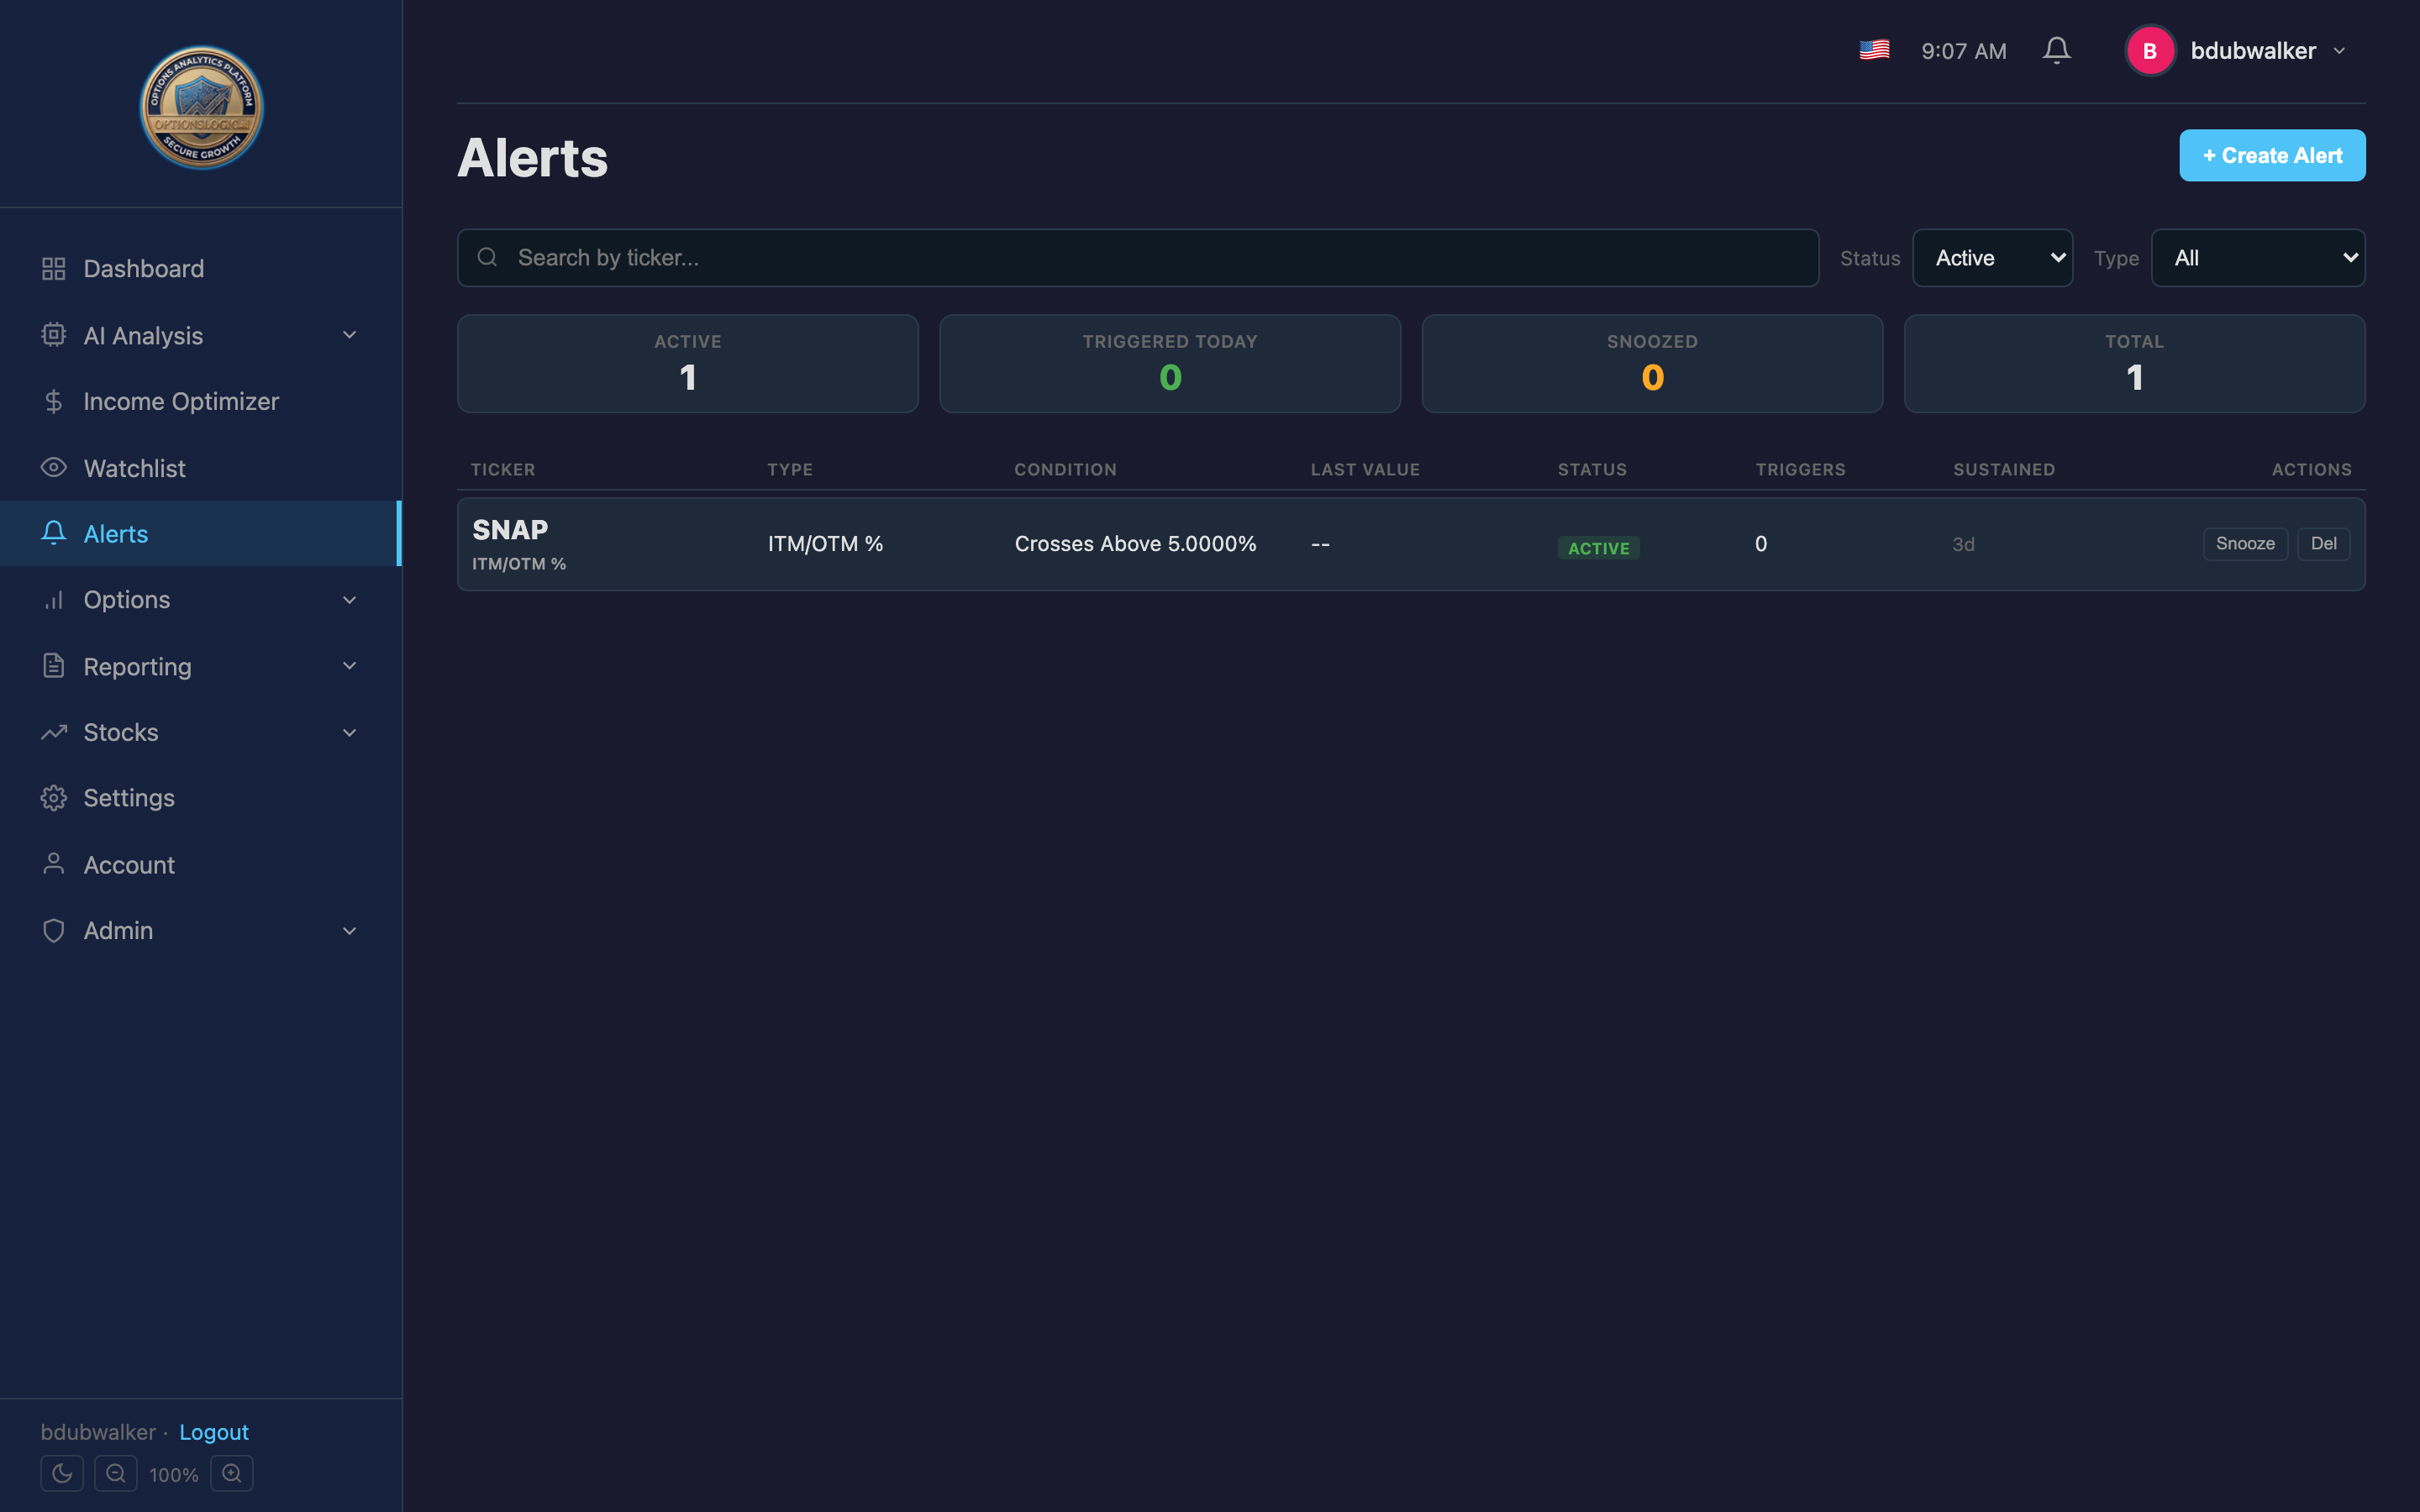Screen dimensions: 2420x1512
Task: Click the Stocks trend line icon
Action: pos(54,732)
